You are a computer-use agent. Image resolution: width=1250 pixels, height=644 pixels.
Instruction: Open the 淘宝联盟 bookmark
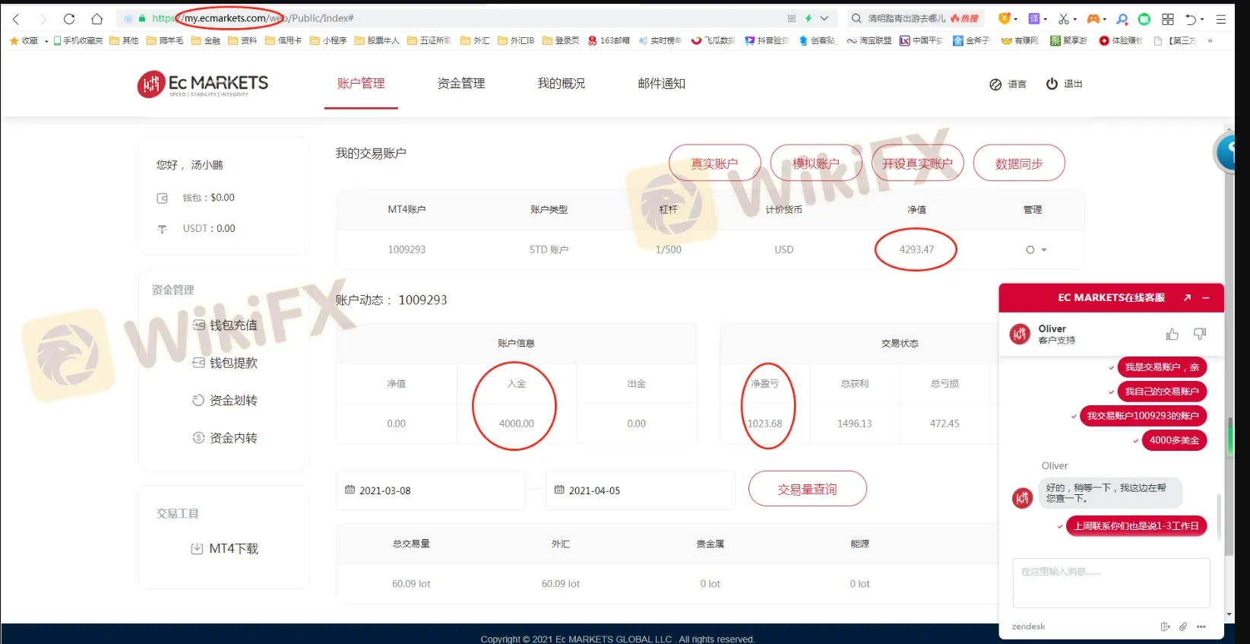pos(869,41)
